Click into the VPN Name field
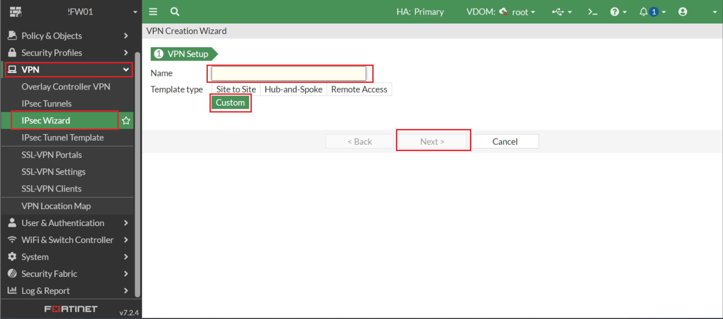 [x=289, y=73]
